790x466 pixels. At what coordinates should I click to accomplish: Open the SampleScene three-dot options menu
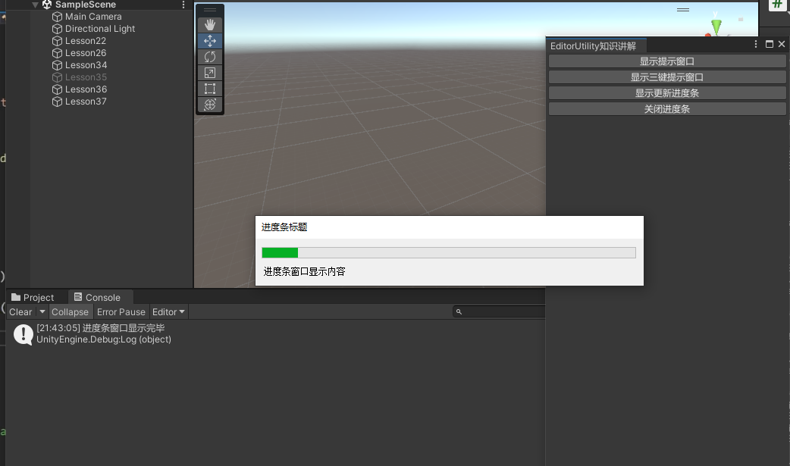tap(183, 5)
